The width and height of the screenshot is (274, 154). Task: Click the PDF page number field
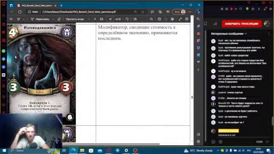110,19
